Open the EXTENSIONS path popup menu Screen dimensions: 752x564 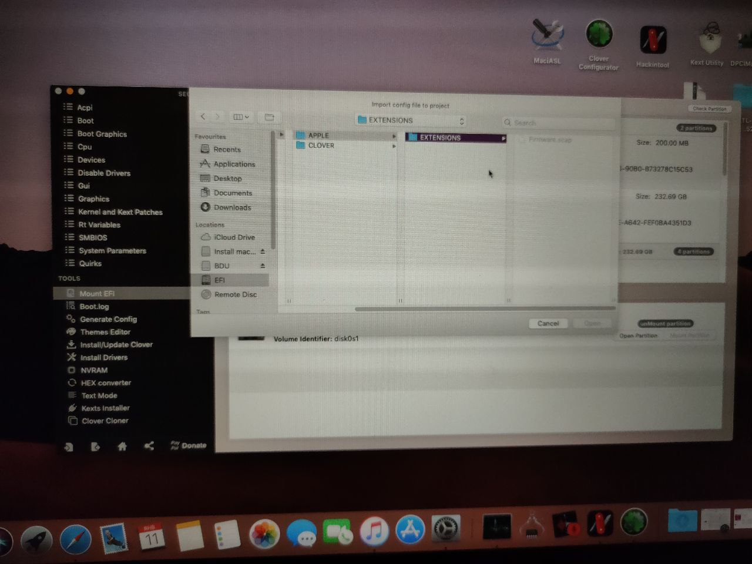[411, 120]
